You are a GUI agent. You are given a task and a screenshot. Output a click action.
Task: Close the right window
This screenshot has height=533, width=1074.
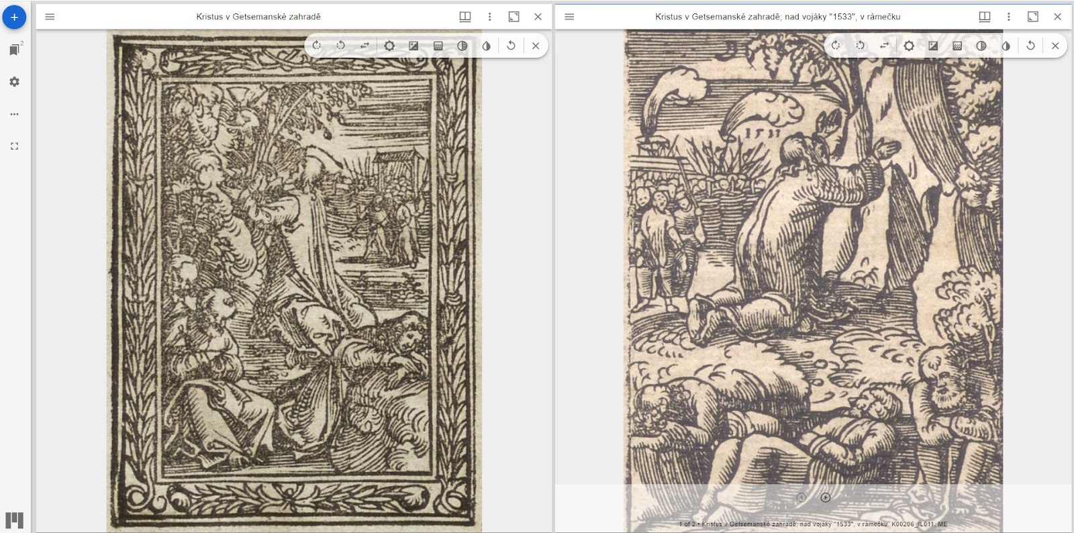(1057, 17)
